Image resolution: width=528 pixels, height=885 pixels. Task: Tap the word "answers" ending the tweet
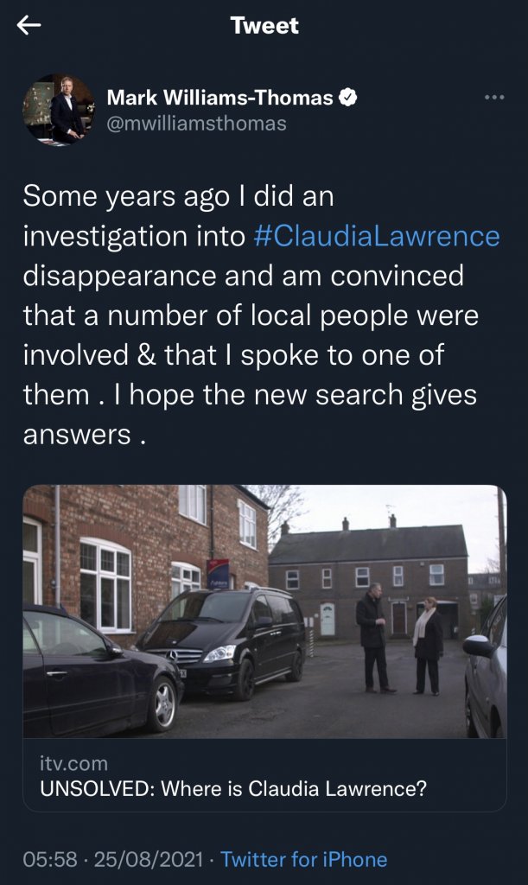(76, 435)
